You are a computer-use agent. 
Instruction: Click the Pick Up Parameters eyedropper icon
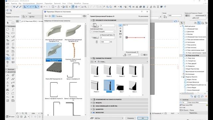point(17,7)
